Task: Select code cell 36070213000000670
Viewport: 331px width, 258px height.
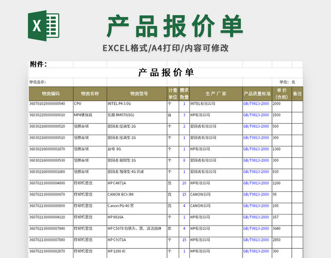Action: click(x=51, y=197)
